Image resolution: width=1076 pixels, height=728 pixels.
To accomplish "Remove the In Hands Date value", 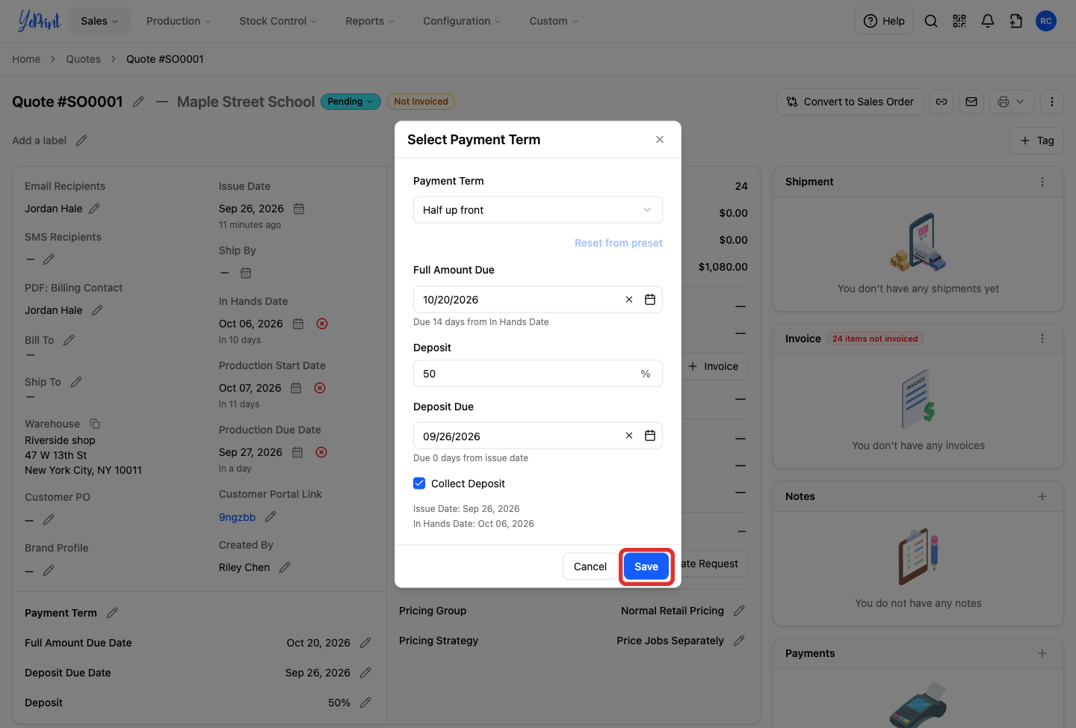I will [x=322, y=324].
